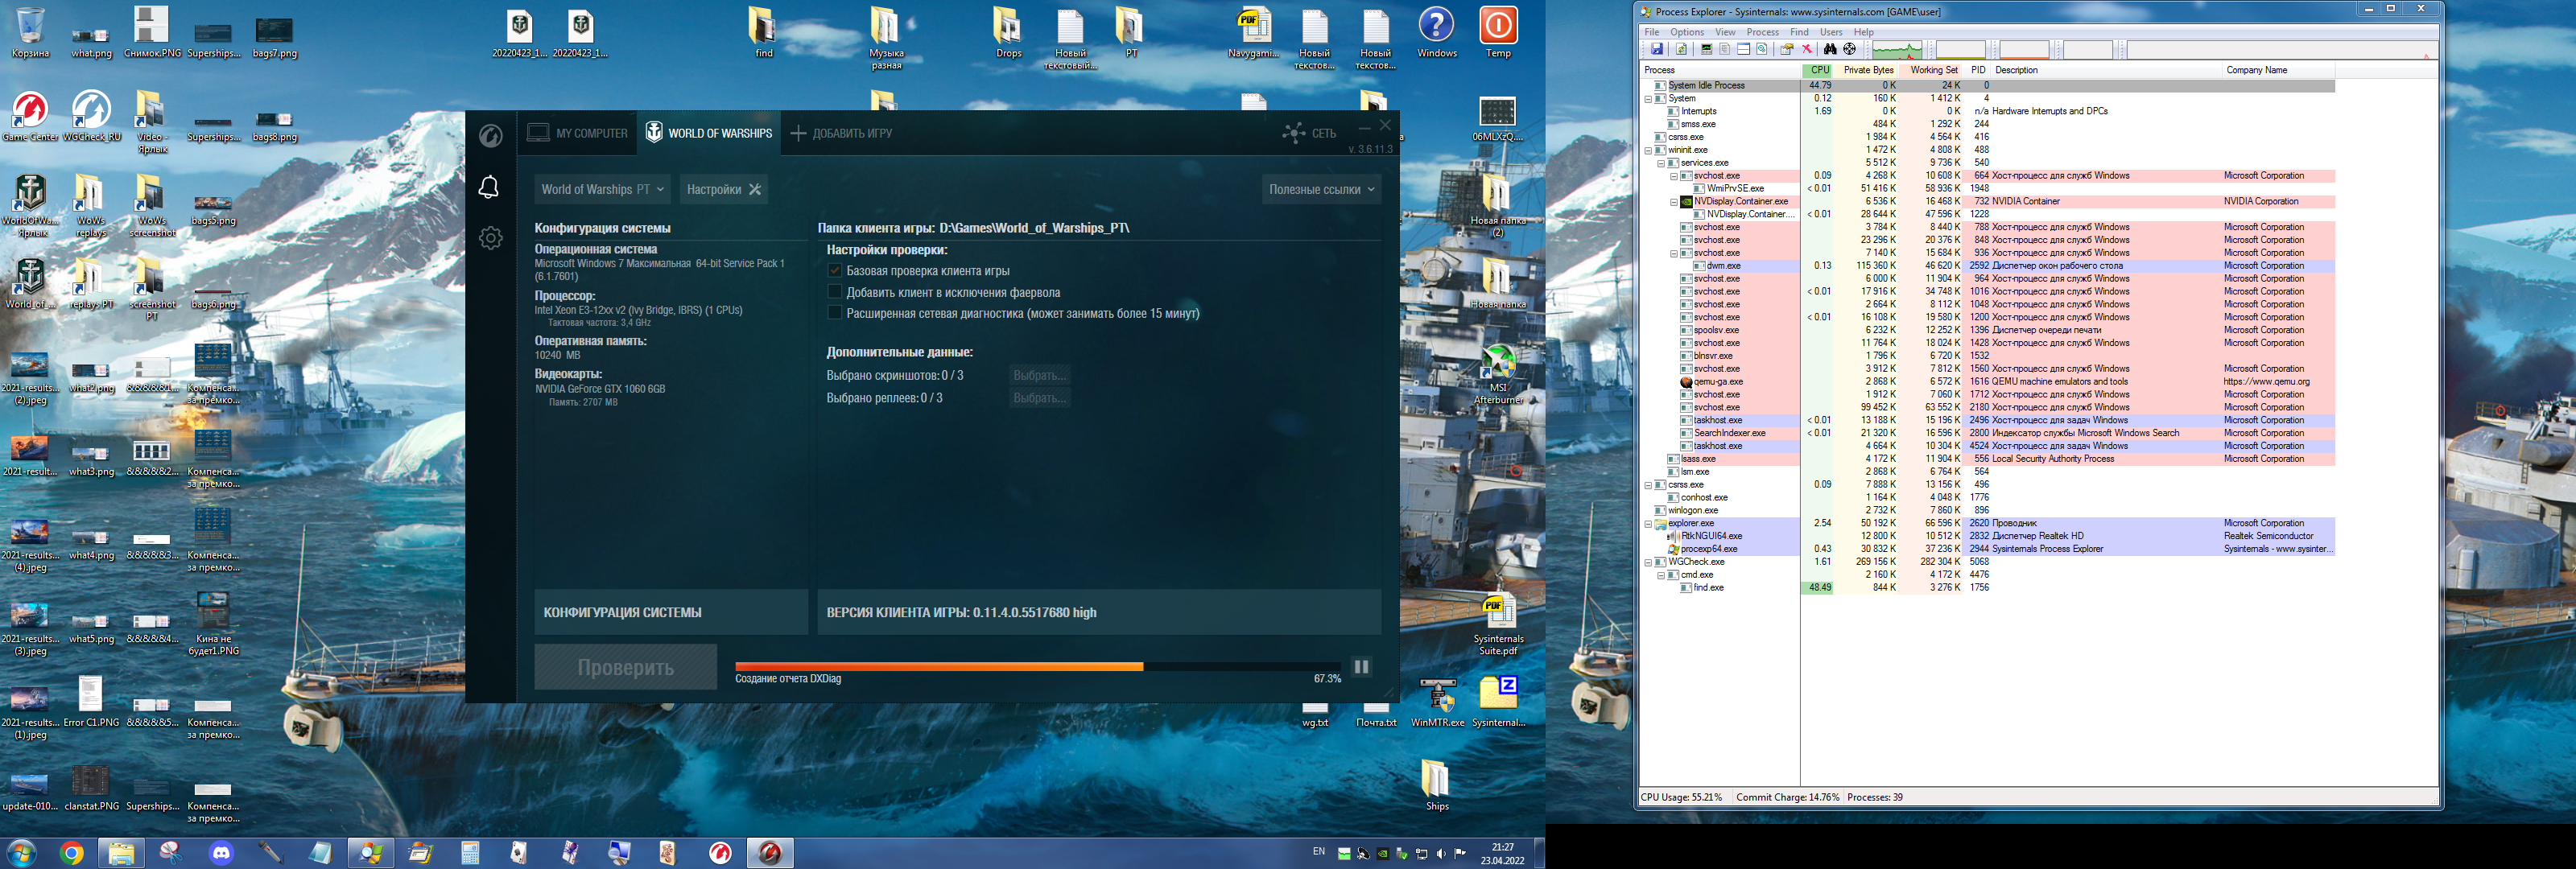2576x869 pixels.
Task: Select procexp64.exe process row
Action: tap(1988, 549)
